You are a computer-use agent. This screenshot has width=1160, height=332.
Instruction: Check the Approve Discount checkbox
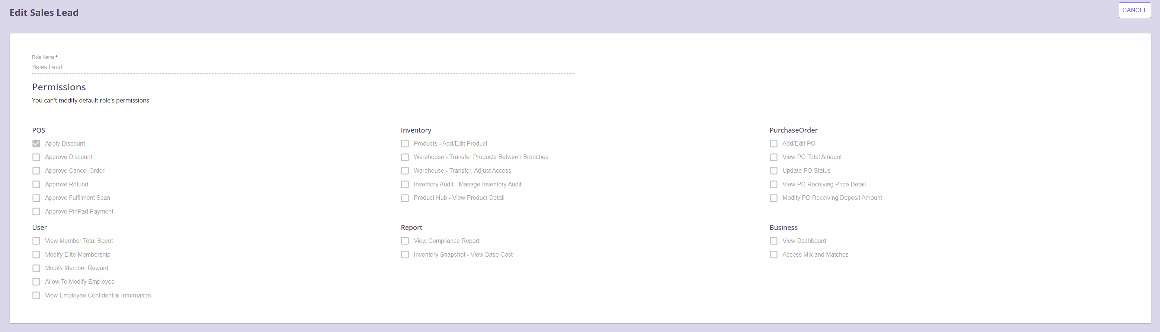(36, 157)
